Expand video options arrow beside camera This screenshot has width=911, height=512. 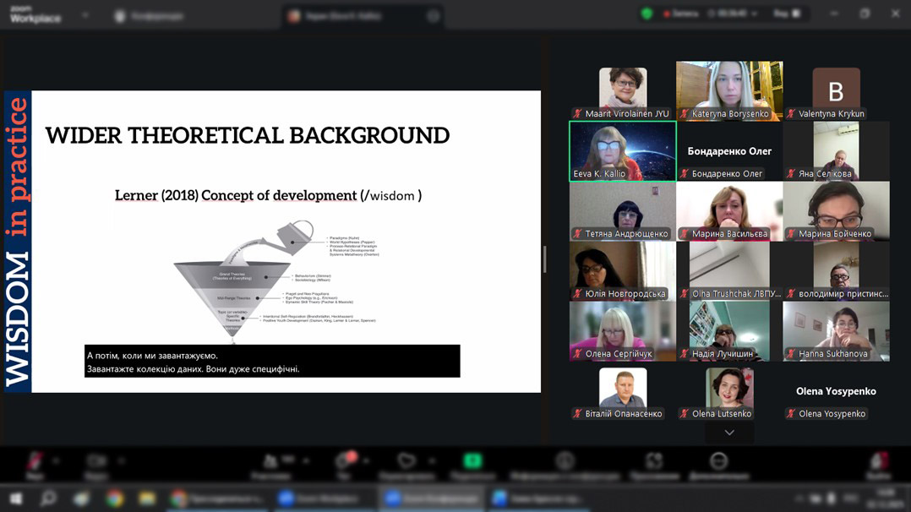point(121,460)
